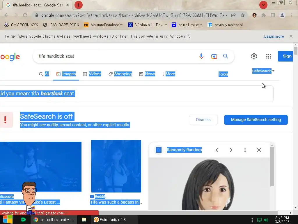Select the Images tab
This screenshot has width=298, height=224.
(x=66, y=74)
